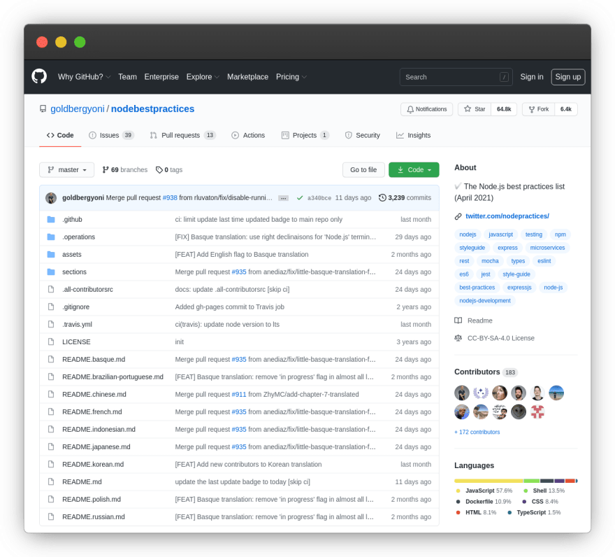Open the Actions tab
The image size is (615, 557).
pos(248,135)
